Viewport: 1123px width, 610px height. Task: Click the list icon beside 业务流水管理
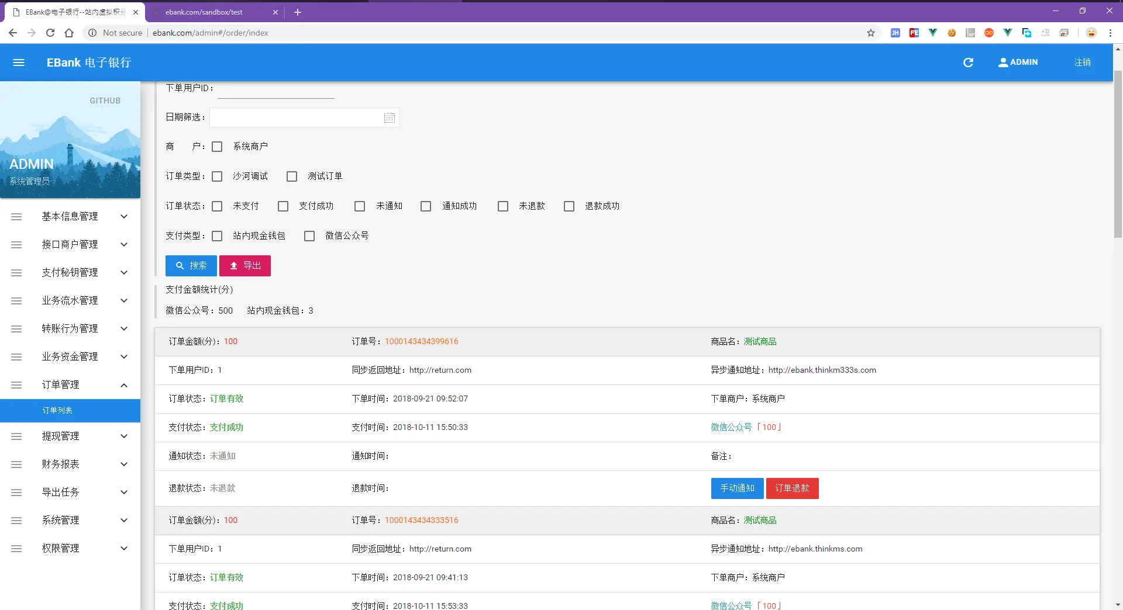click(x=16, y=301)
